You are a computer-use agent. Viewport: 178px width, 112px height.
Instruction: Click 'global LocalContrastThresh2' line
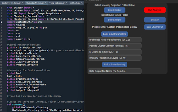point(25,82)
